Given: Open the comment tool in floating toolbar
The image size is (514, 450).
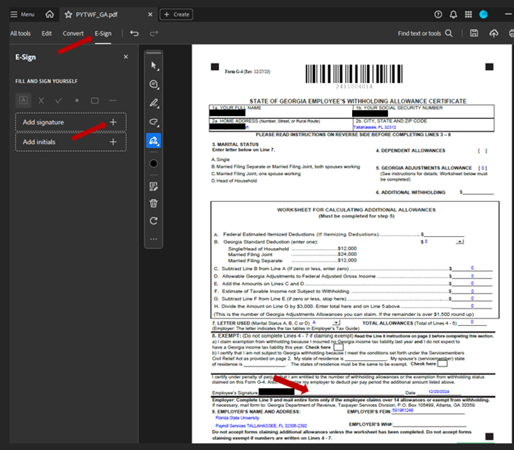Looking at the screenshot, I should [154, 85].
